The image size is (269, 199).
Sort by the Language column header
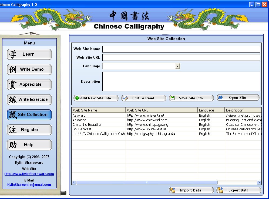coord(211,110)
